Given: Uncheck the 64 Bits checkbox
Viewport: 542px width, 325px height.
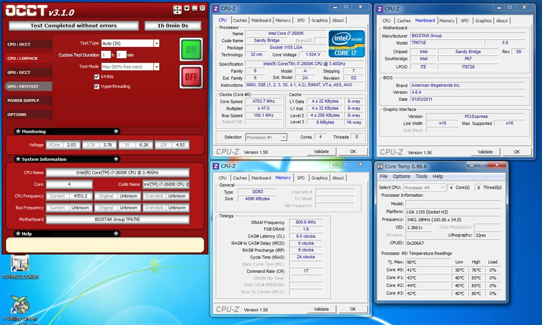Looking at the screenshot, I should coord(96,77).
